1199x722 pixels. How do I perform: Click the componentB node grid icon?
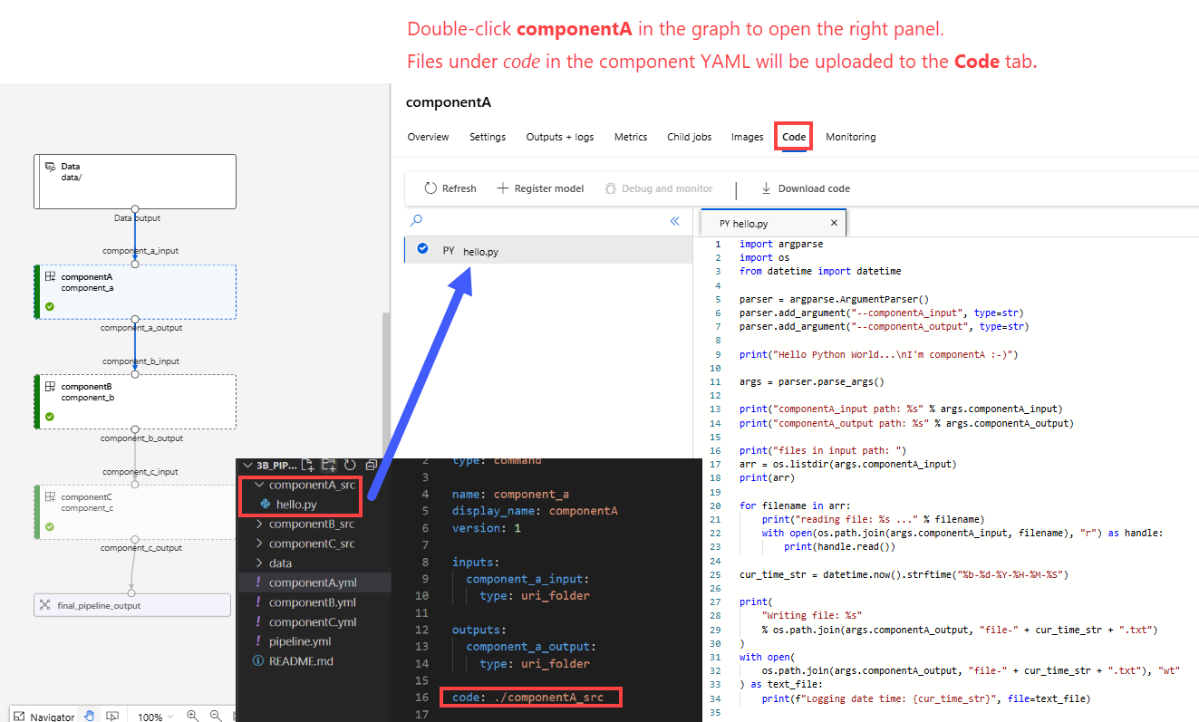(51, 387)
